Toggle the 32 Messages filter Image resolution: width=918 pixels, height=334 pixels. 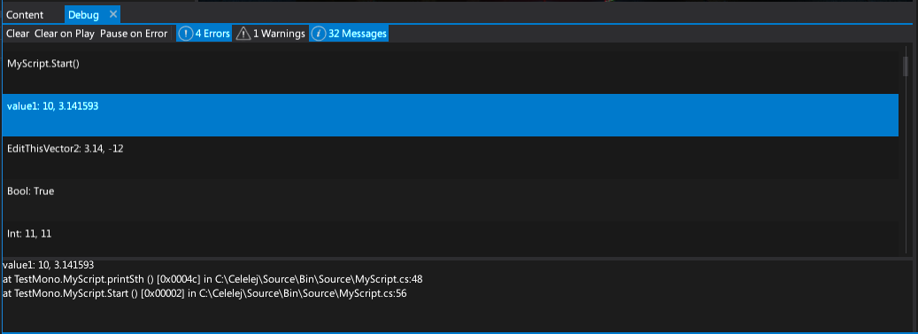349,34
